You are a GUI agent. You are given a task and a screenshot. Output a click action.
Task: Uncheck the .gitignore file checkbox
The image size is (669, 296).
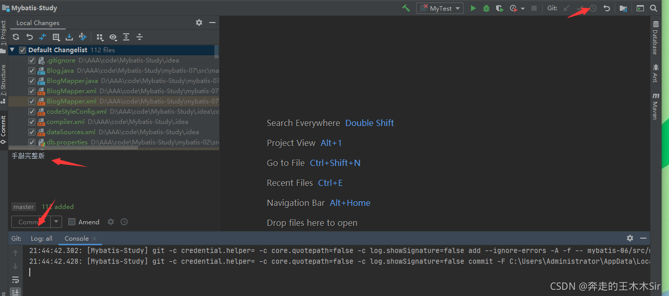coord(32,60)
